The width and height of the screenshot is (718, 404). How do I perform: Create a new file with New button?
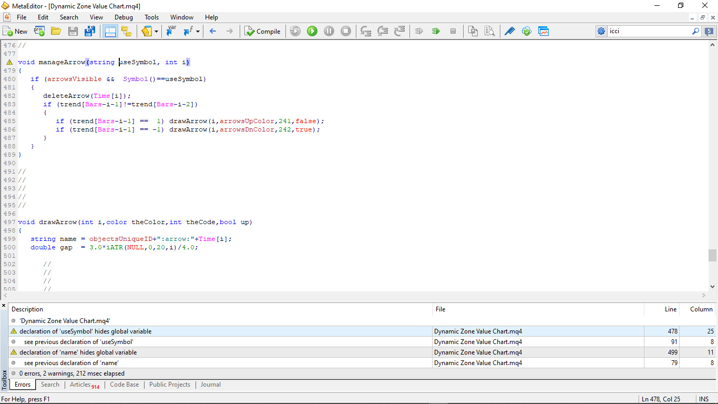pos(15,32)
